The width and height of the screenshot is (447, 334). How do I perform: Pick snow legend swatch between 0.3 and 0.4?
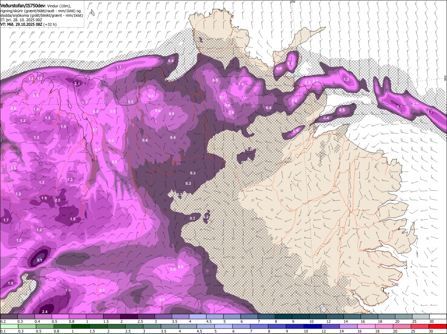pyautogui.click(x=26, y=317)
